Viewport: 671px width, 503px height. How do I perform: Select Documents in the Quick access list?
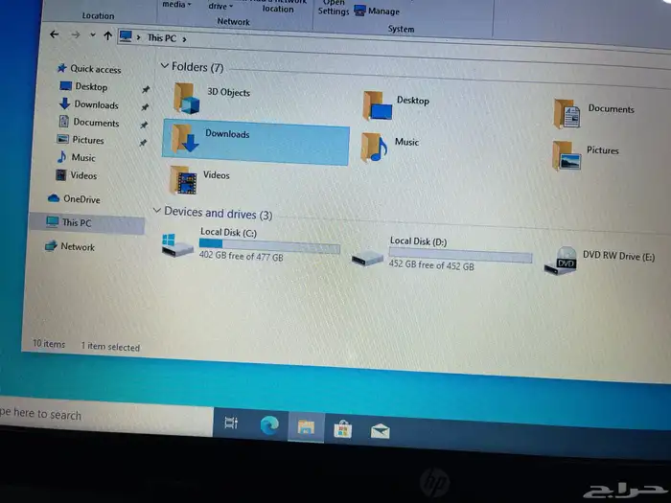(x=96, y=123)
